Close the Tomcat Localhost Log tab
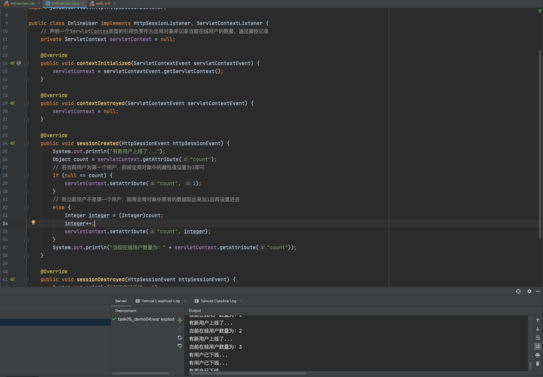This screenshot has height=377, width=543. (185, 301)
